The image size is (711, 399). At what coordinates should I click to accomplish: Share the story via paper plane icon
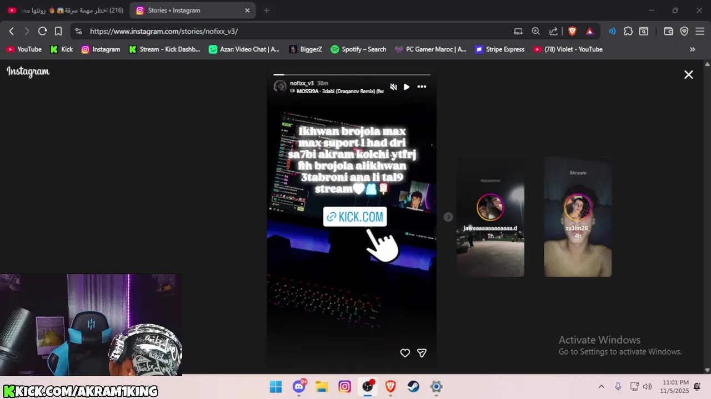point(422,353)
